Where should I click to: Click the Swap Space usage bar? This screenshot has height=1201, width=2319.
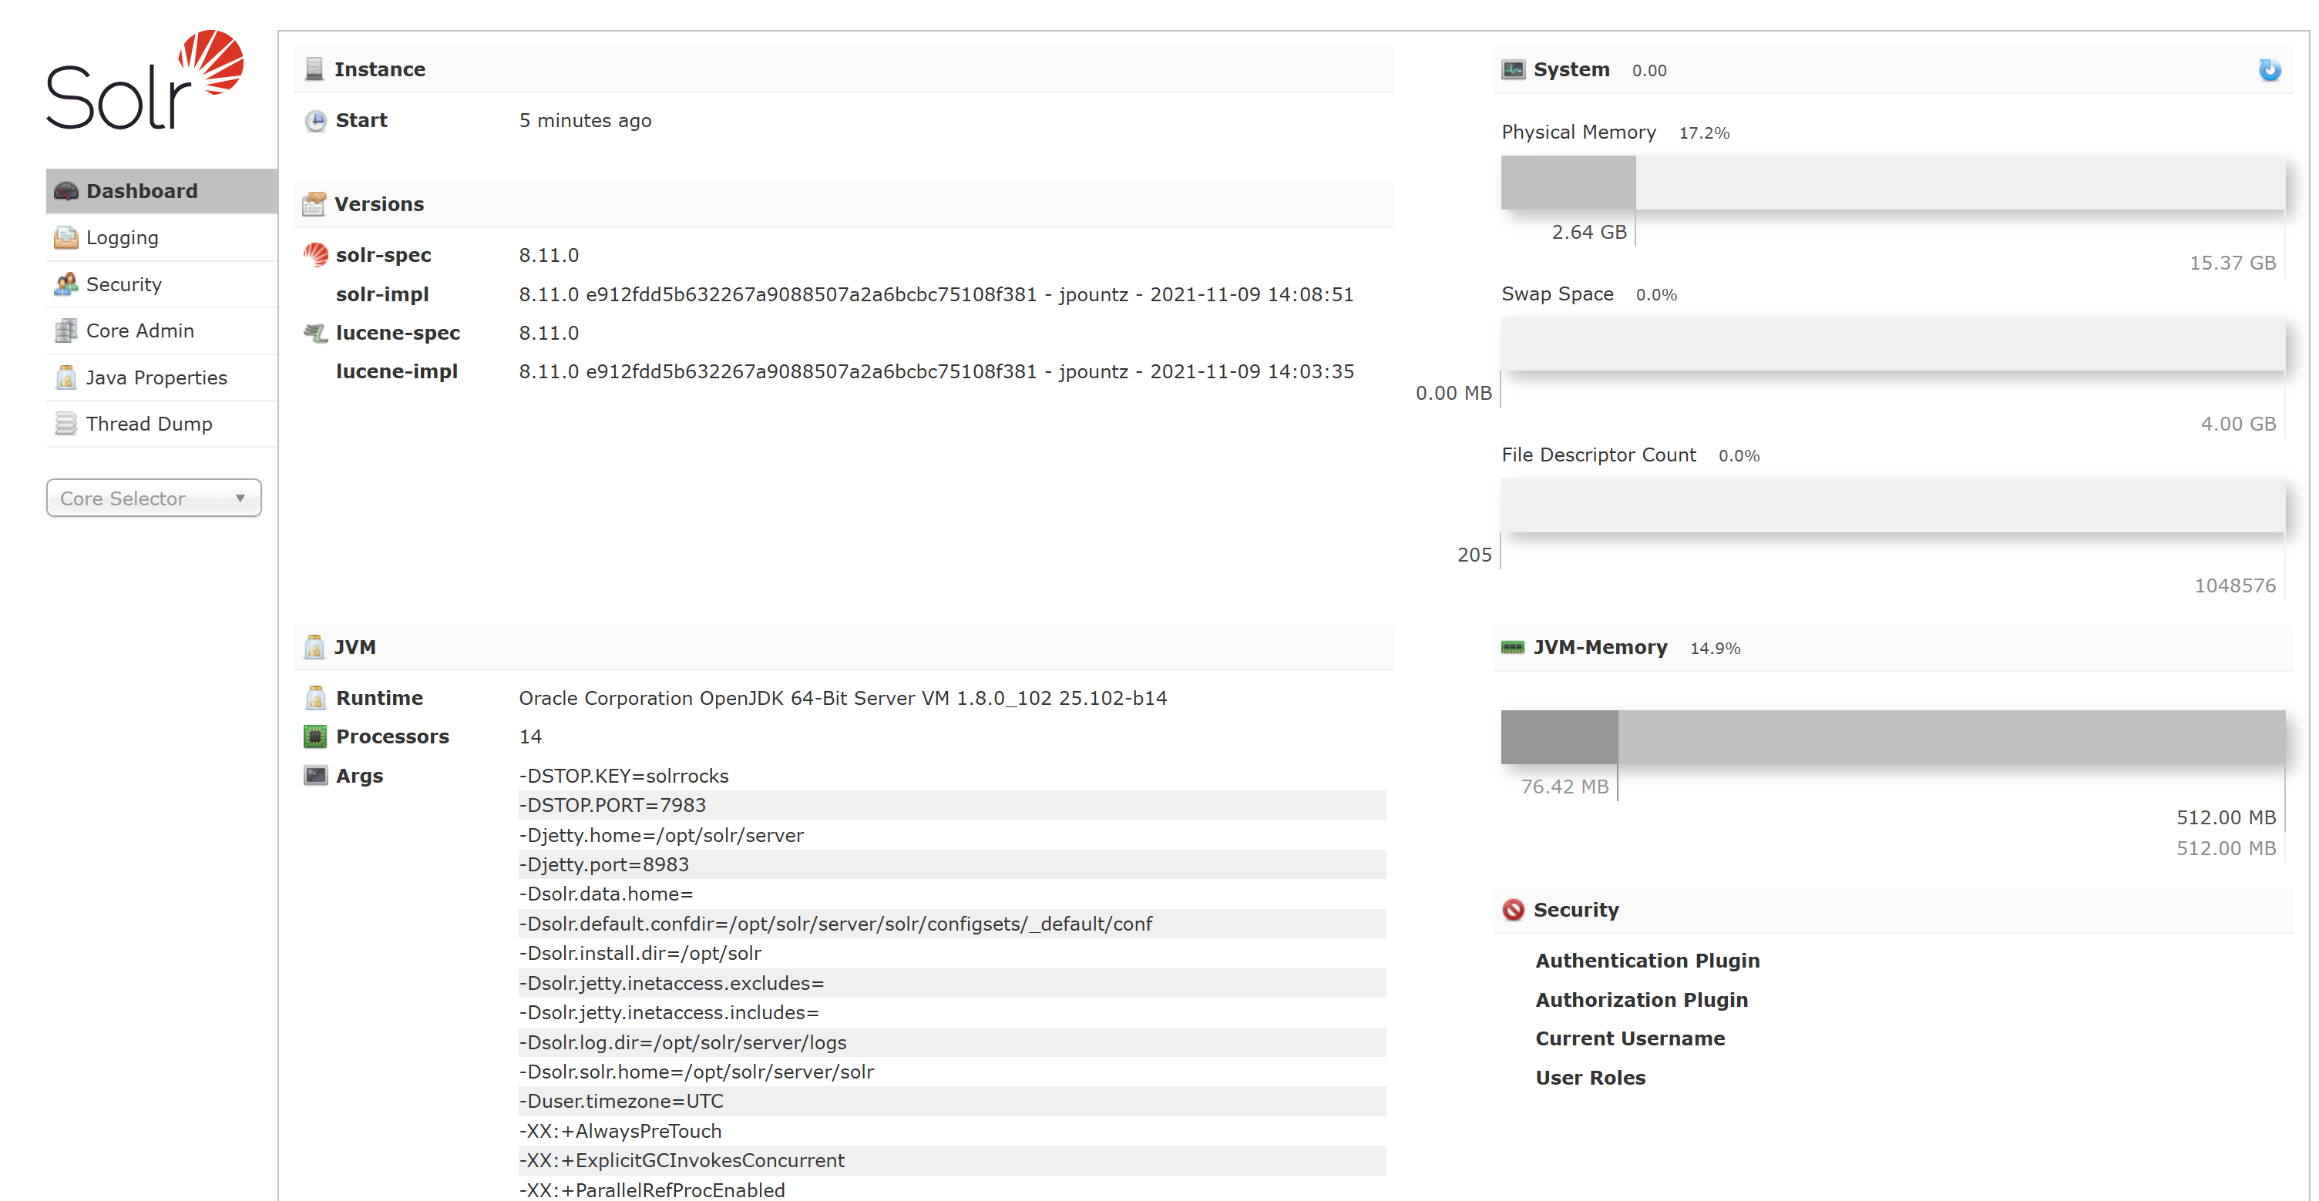1892,344
